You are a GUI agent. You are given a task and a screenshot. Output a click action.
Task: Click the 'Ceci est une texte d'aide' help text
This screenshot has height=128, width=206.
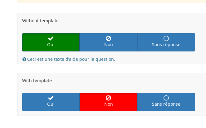(71, 59)
